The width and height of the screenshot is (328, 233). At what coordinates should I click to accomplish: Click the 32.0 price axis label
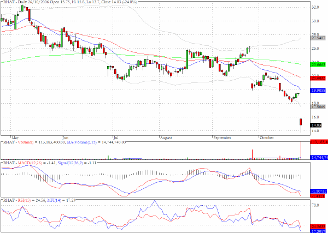point(315,7)
